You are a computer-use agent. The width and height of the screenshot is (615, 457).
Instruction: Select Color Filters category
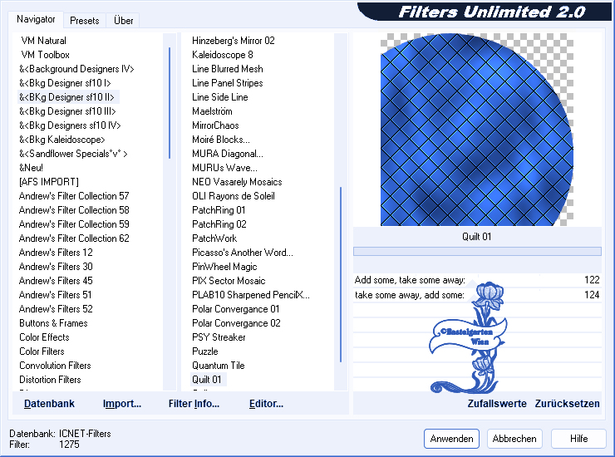point(42,351)
